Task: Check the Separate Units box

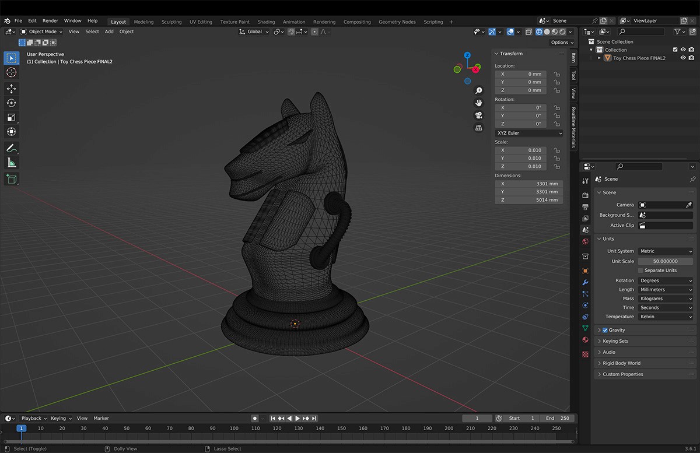Action: 640,271
